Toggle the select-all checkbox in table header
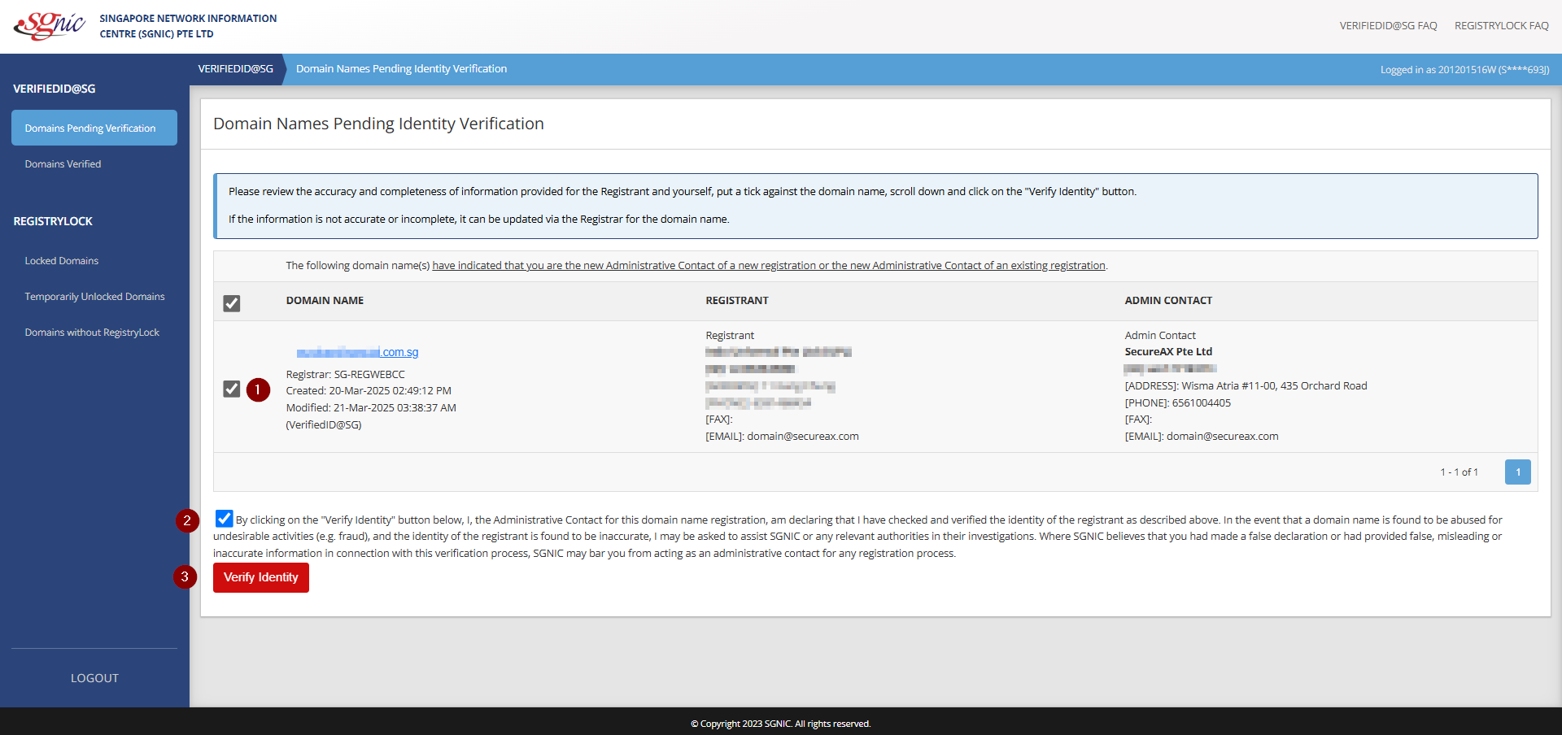1562x735 pixels. (x=232, y=303)
